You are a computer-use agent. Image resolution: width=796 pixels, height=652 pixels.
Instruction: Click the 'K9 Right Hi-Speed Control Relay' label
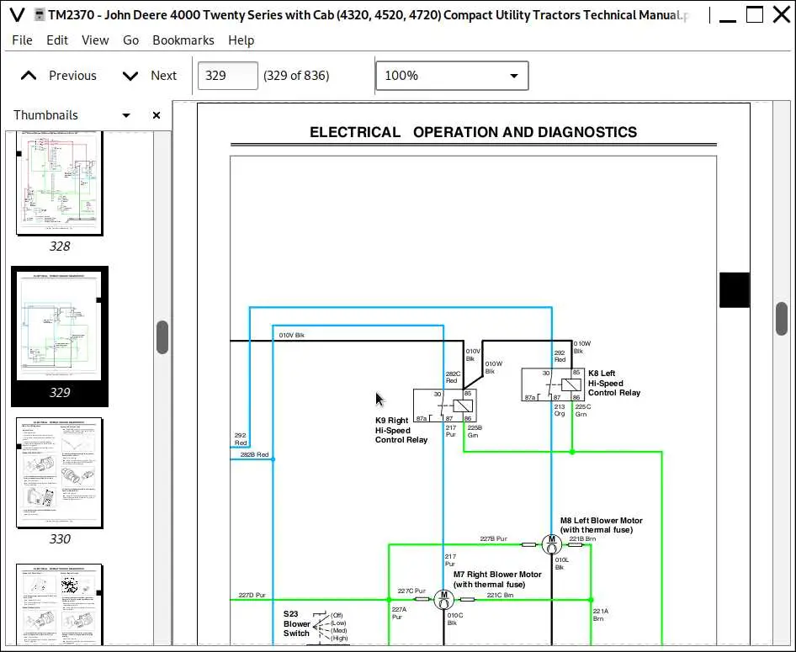[401, 430]
